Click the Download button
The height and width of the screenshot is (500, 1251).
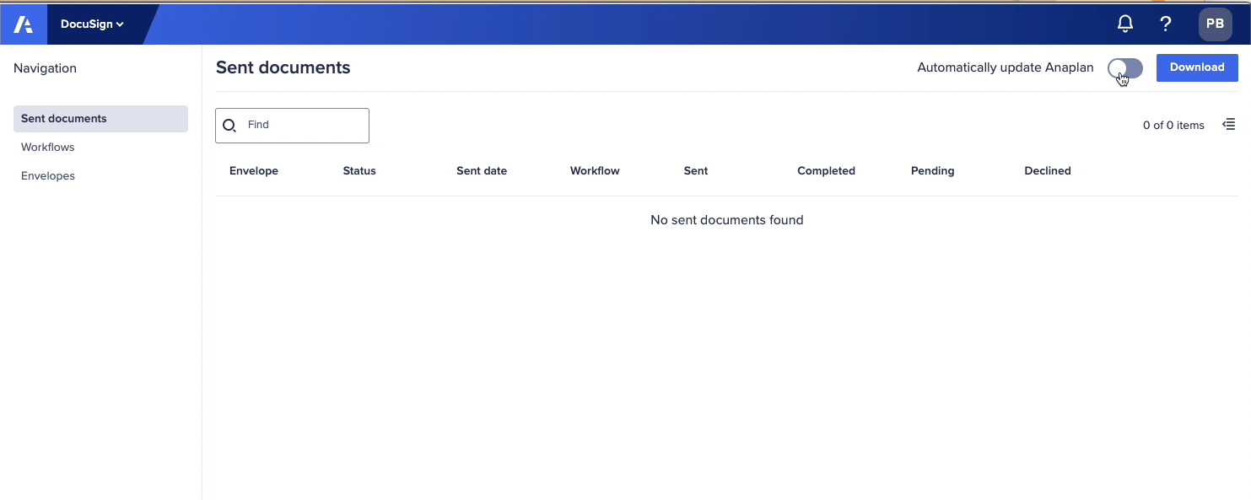[x=1197, y=67]
